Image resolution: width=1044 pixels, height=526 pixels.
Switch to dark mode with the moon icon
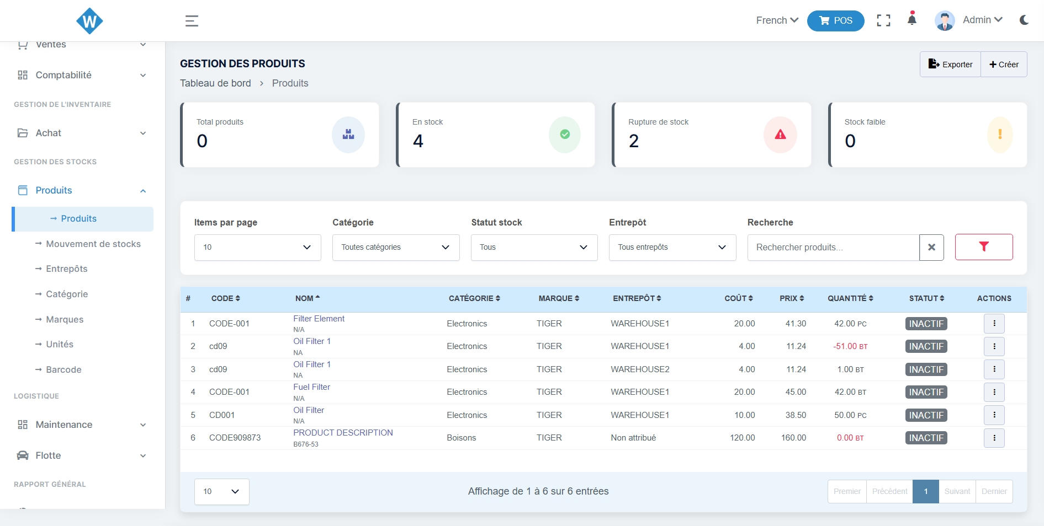coord(1024,21)
